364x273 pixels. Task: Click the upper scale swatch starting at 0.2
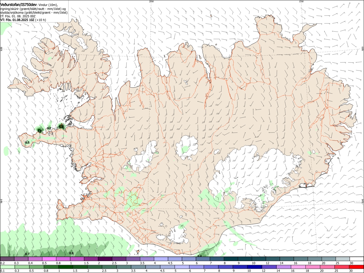7,259
